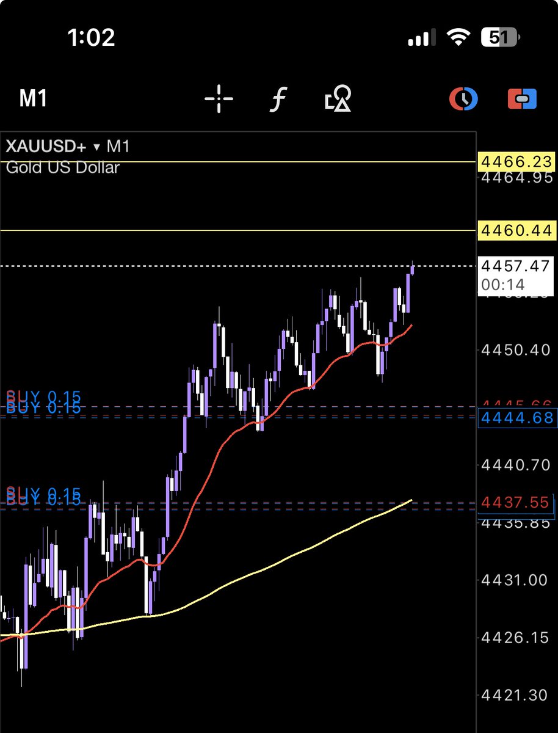558x733 pixels.
Task: Open the indicators function icon
Action: pyautogui.click(x=278, y=98)
